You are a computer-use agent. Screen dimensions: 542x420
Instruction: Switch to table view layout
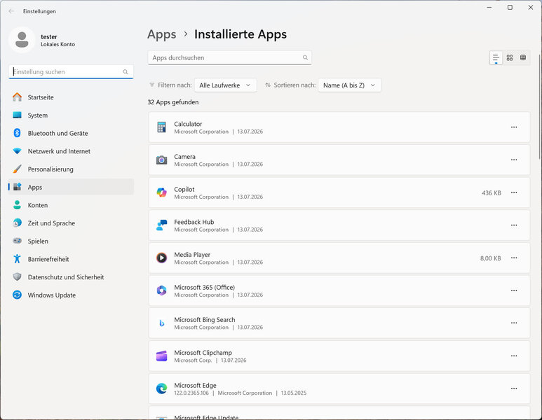click(x=523, y=57)
